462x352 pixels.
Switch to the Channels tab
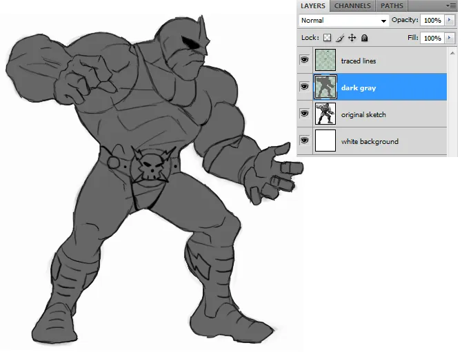pos(352,6)
